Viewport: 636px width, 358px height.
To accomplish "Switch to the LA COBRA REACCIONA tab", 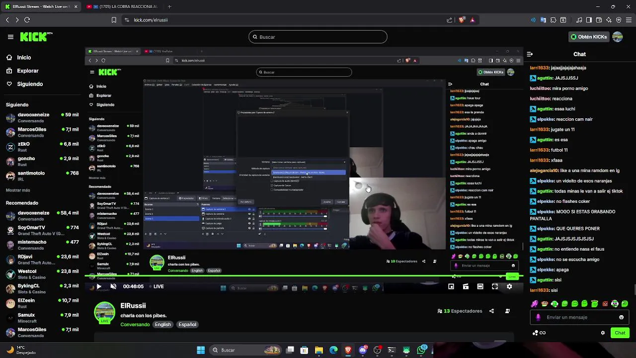I will click(x=122, y=6).
